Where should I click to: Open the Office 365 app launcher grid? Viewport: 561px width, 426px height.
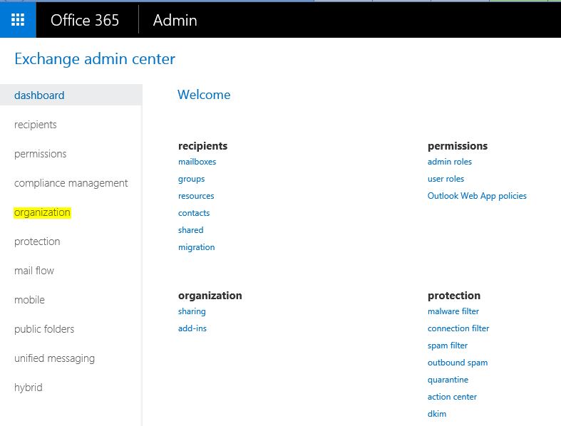[x=18, y=20]
